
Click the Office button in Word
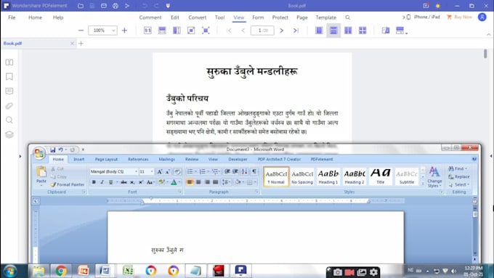click(x=39, y=153)
